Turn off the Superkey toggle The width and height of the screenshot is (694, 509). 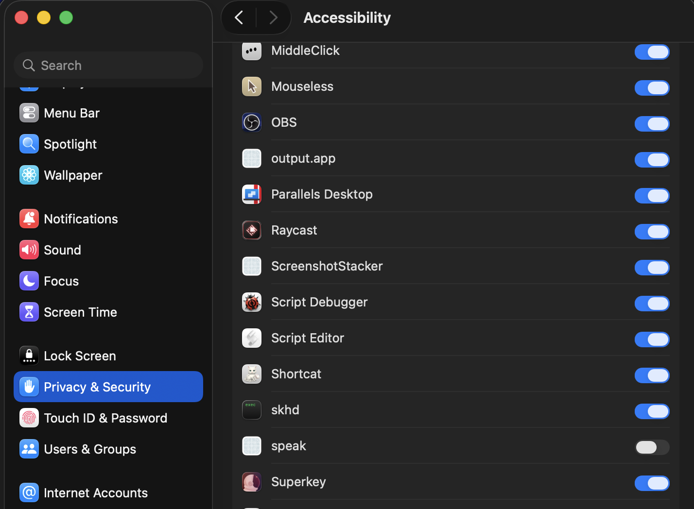pyautogui.click(x=652, y=483)
